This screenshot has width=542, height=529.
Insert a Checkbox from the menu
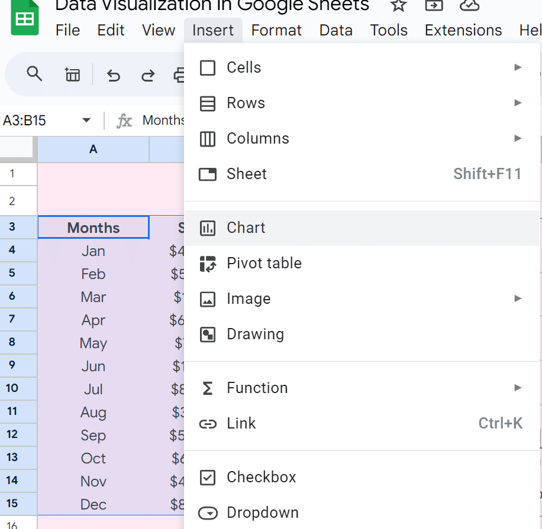pos(362,477)
